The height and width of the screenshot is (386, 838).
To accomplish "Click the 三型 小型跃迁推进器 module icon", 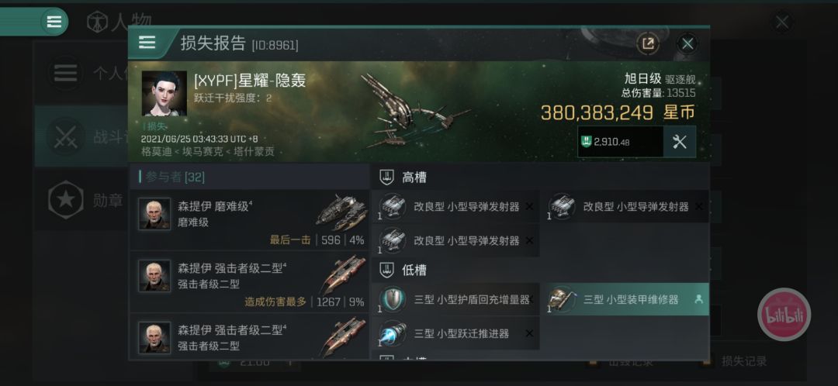I will click(x=393, y=333).
